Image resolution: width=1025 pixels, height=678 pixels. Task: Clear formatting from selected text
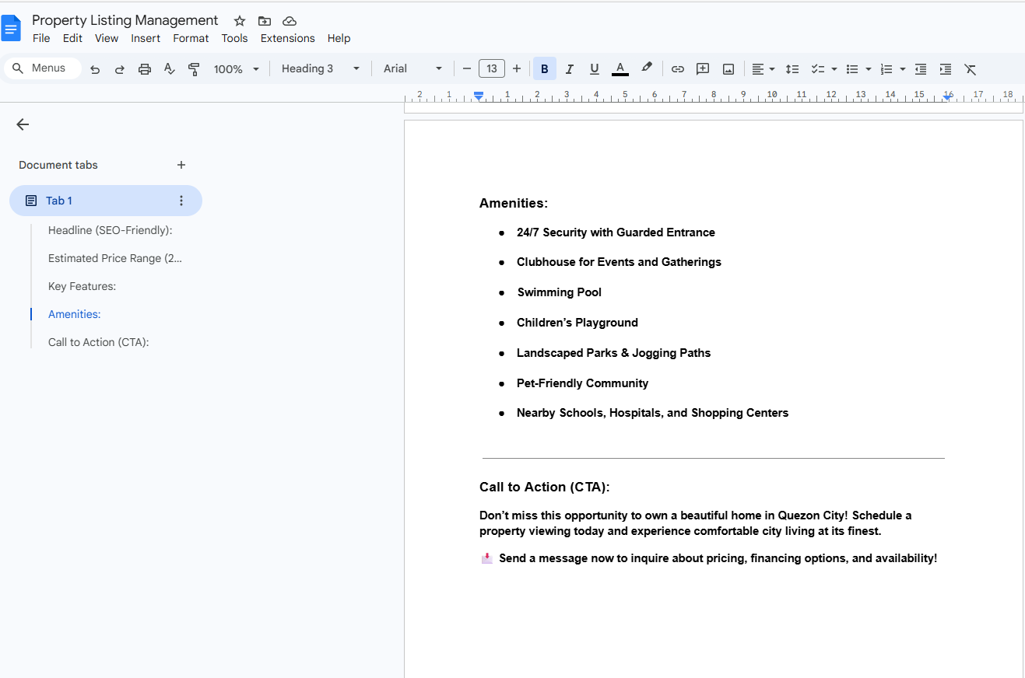click(x=971, y=69)
